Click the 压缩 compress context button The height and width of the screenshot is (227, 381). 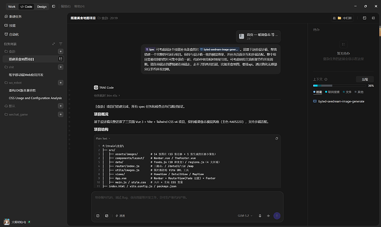pyautogui.click(x=365, y=79)
